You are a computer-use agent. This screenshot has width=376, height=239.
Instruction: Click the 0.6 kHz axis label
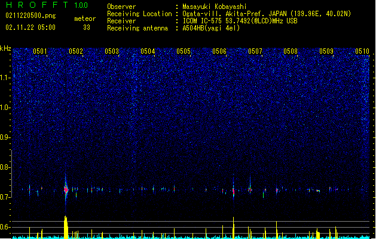click(5, 227)
